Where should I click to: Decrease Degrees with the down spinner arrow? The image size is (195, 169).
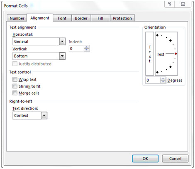tap(163, 82)
